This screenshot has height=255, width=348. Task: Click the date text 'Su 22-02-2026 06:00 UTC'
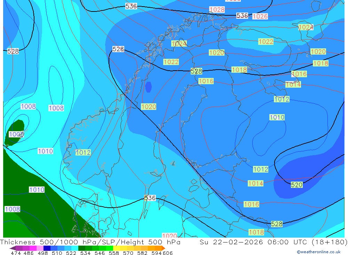click(253, 242)
